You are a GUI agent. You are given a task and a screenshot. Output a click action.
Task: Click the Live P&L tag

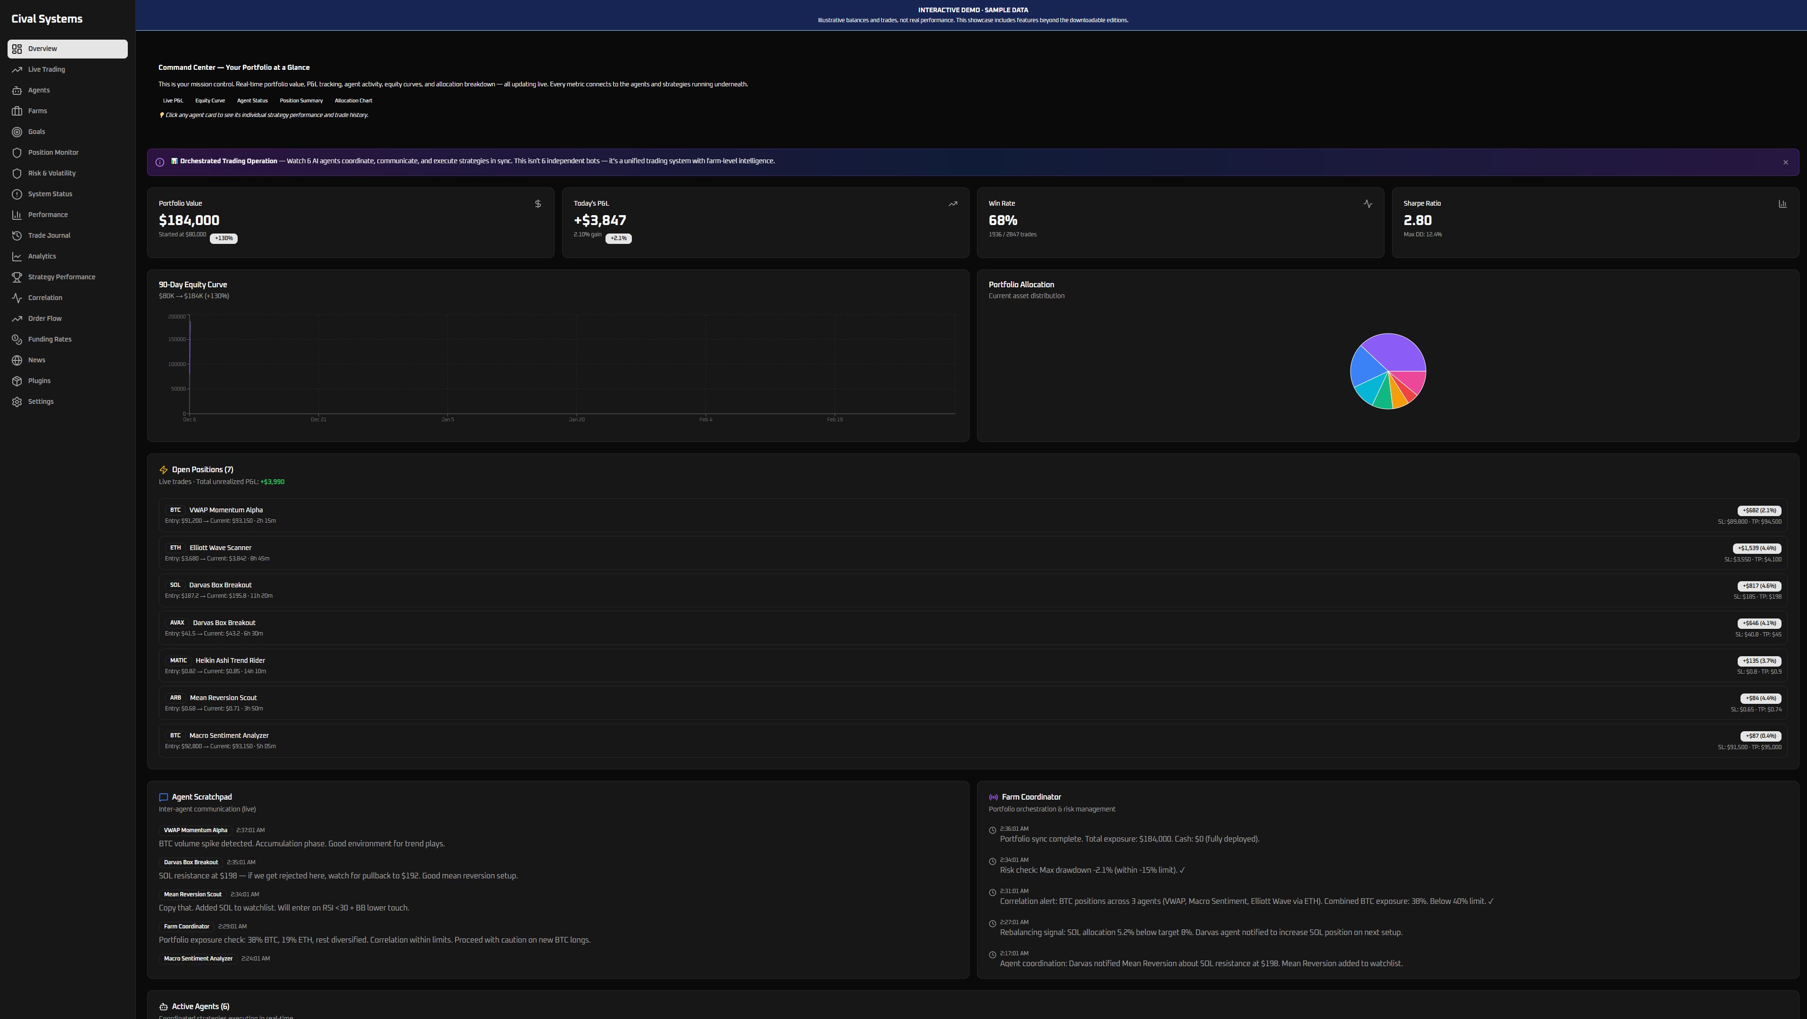173,100
